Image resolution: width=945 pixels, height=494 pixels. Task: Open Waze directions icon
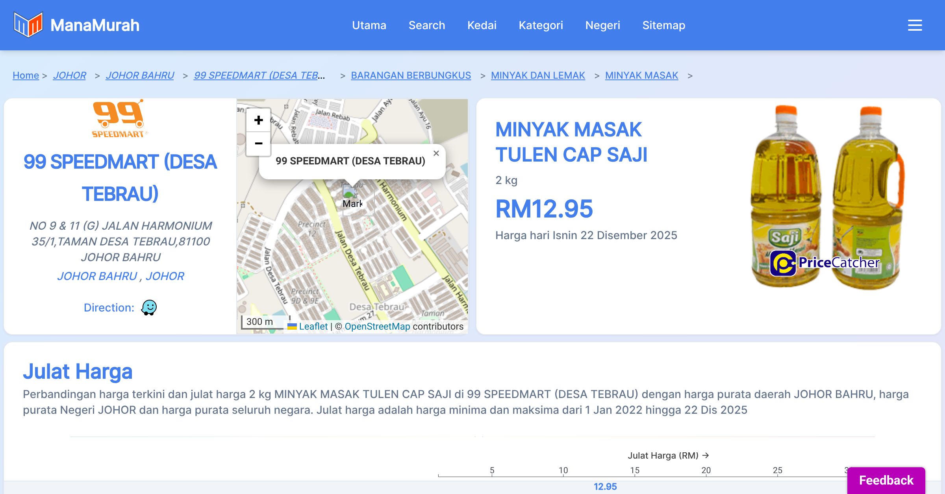click(x=149, y=308)
